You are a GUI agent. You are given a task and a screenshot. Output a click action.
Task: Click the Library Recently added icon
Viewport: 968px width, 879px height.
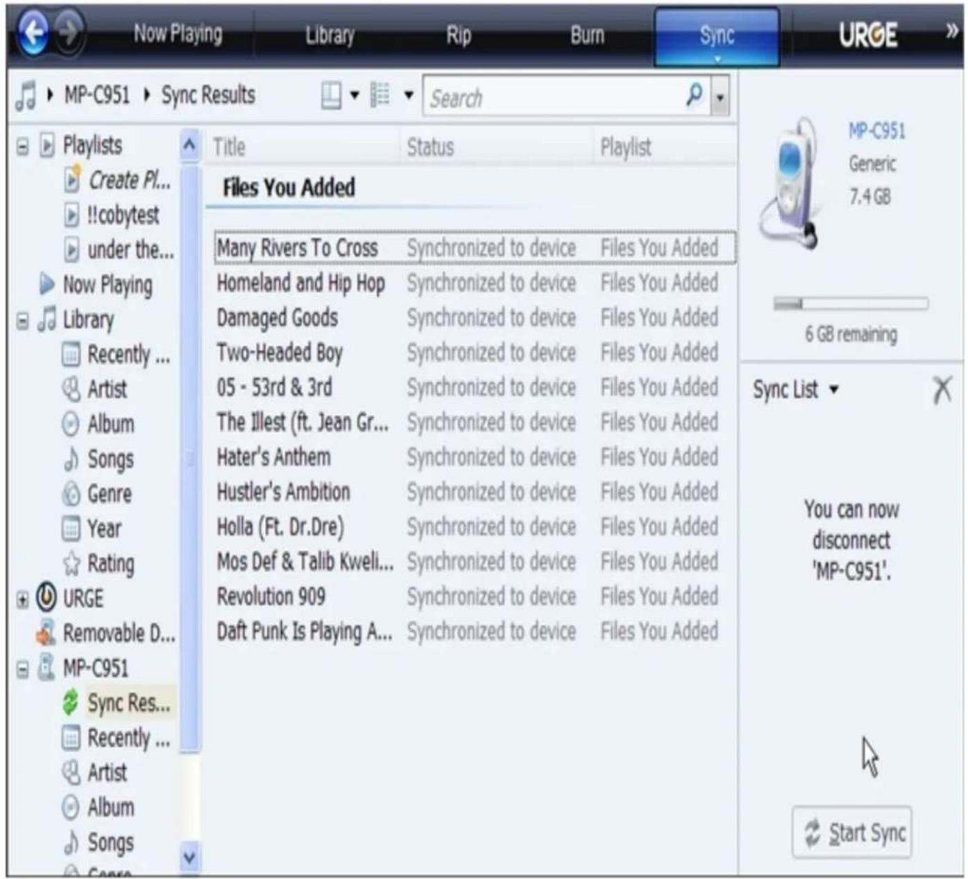(71, 355)
